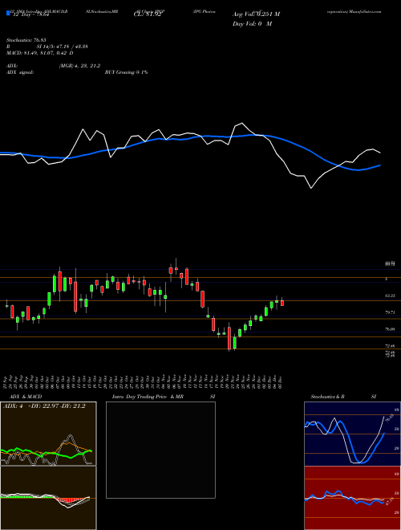Image resolution: width=401 pixels, height=530 pixels.
Task: Open the MACD histogram mini chart
Action: (x=48, y=498)
